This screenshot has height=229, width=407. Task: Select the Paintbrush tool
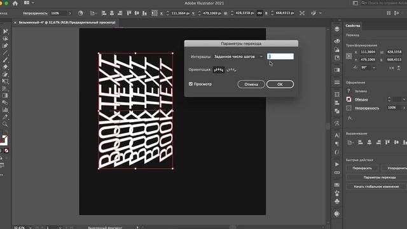[x=5, y=60]
